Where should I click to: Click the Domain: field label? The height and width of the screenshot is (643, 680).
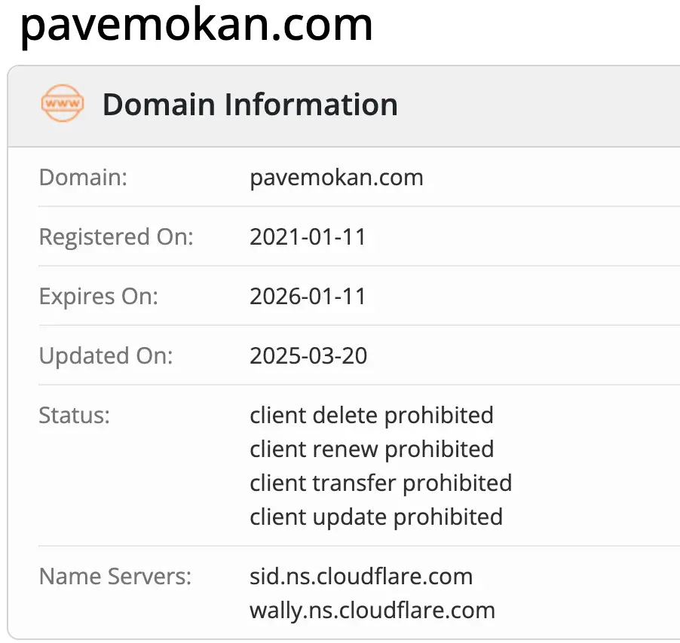(x=83, y=178)
